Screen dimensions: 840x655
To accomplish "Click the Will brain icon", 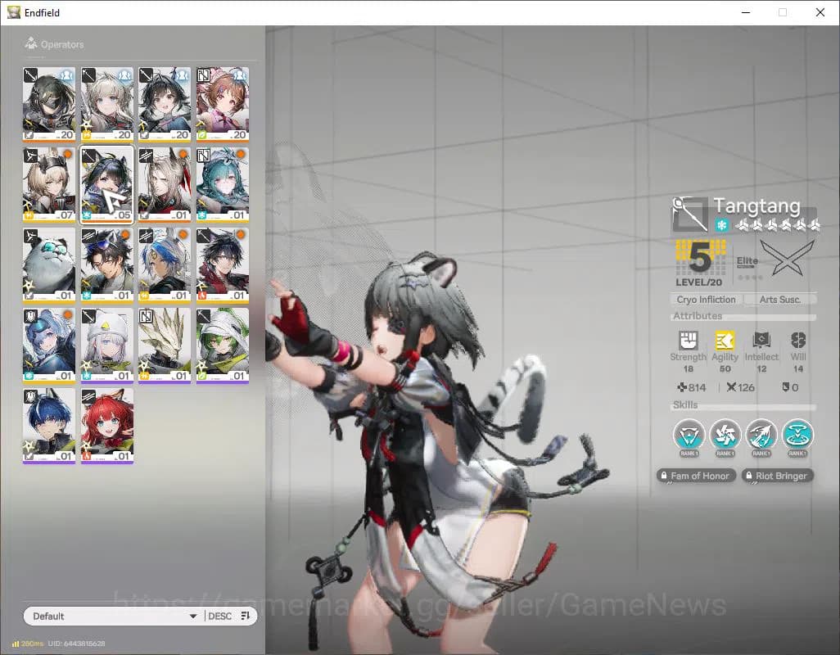I will (797, 340).
